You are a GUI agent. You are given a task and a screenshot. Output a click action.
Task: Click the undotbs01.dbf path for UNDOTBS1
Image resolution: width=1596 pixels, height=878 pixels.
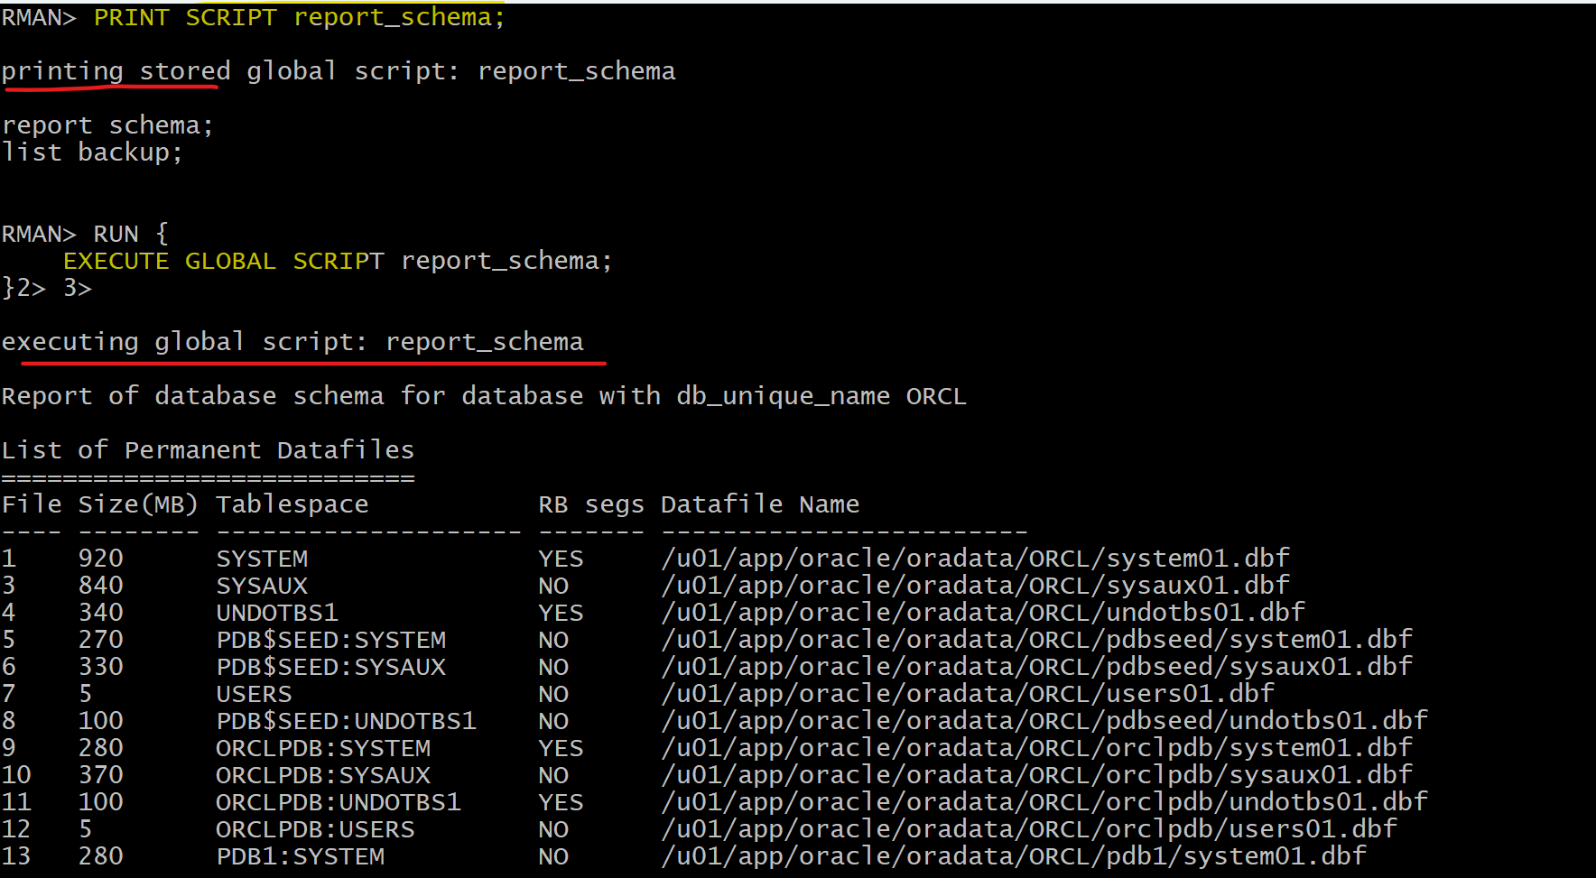[x=983, y=613]
